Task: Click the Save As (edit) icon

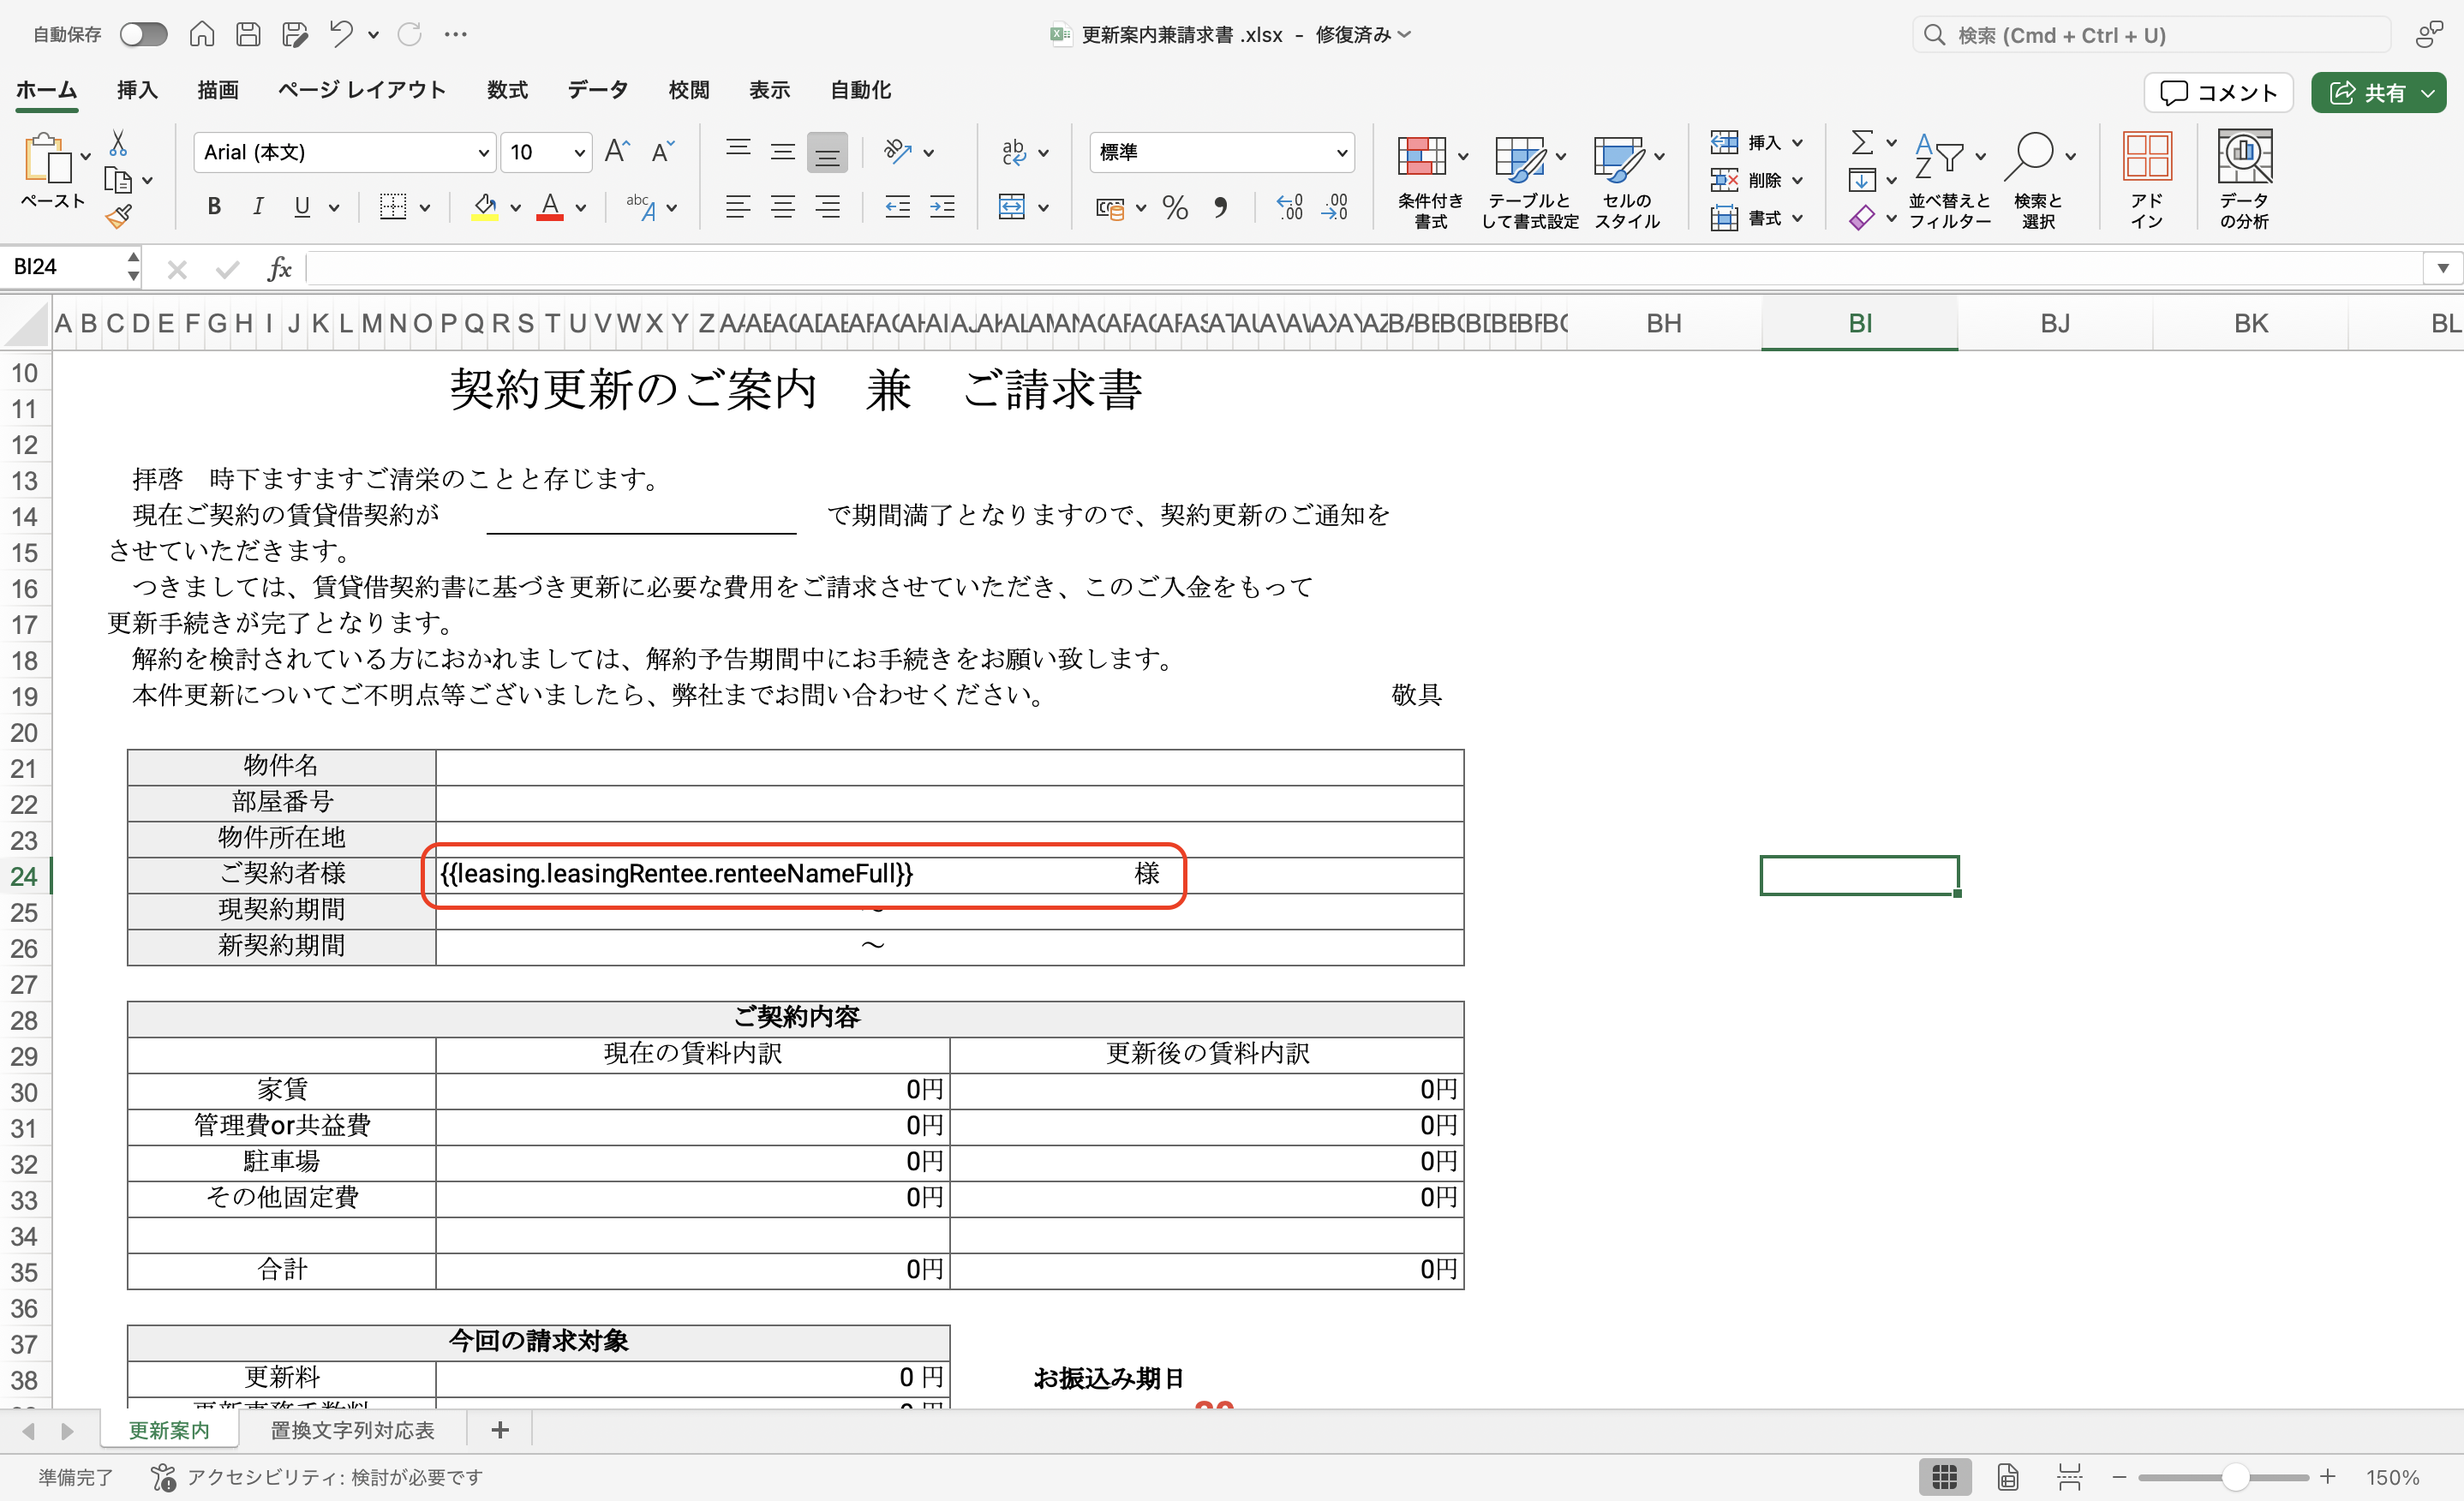Action: [294, 35]
